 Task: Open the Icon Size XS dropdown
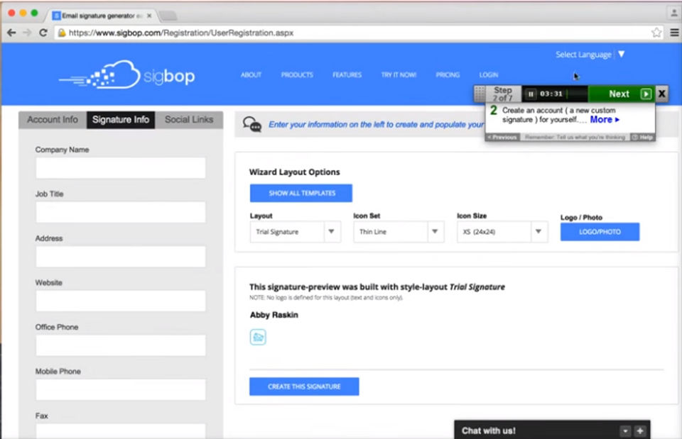pyautogui.click(x=502, y=231)
